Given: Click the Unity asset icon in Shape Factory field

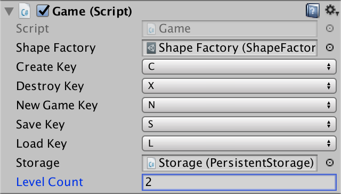Looking at the screenshot, I should tap(151, 48).
